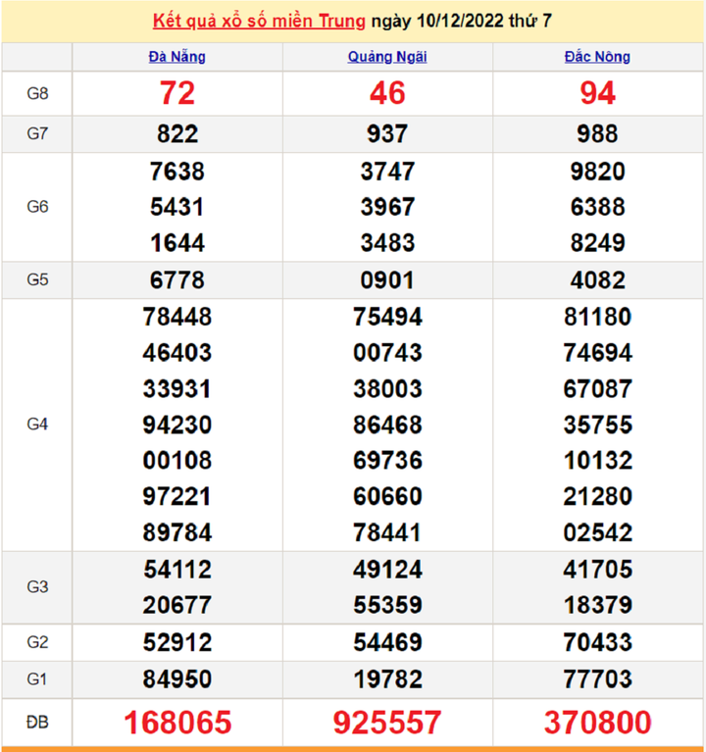The height and width of the screenshot is (752, 706).
Task: Select the G6 row label
Action: point(37,207)
